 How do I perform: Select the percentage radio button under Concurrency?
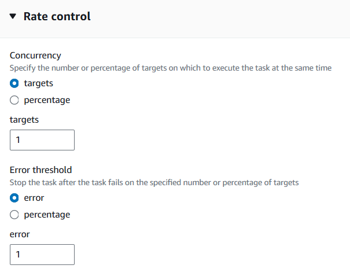click(15, 100)
